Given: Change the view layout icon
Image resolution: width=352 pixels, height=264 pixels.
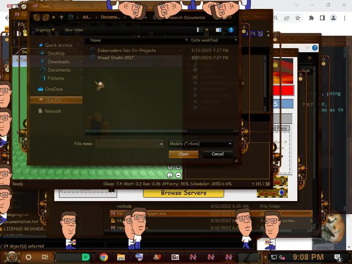Looking at the screenshot, I should click(200, 30).
